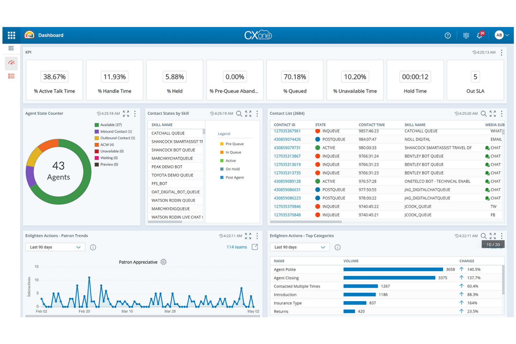Open the KPI panel options menu

click(x=502, y=52)
